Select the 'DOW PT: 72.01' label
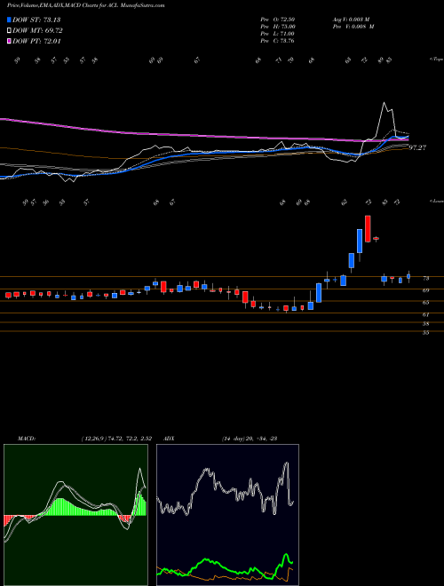Screen dimensions: 444x586 coord(36,42)
